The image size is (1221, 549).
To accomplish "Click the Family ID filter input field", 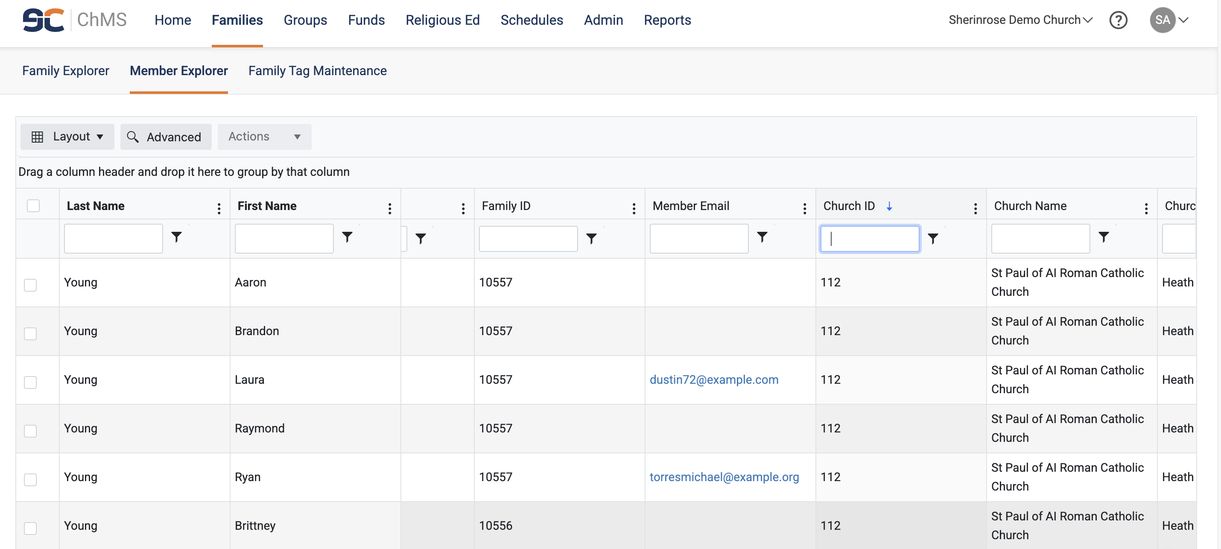I will coord(528,239).
